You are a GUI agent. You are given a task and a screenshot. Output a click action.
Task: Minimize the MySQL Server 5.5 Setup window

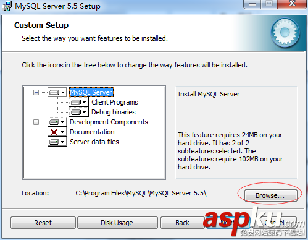pos(252,4)
